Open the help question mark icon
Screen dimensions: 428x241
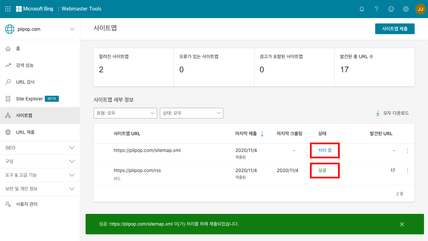click(x=376, y=9)
